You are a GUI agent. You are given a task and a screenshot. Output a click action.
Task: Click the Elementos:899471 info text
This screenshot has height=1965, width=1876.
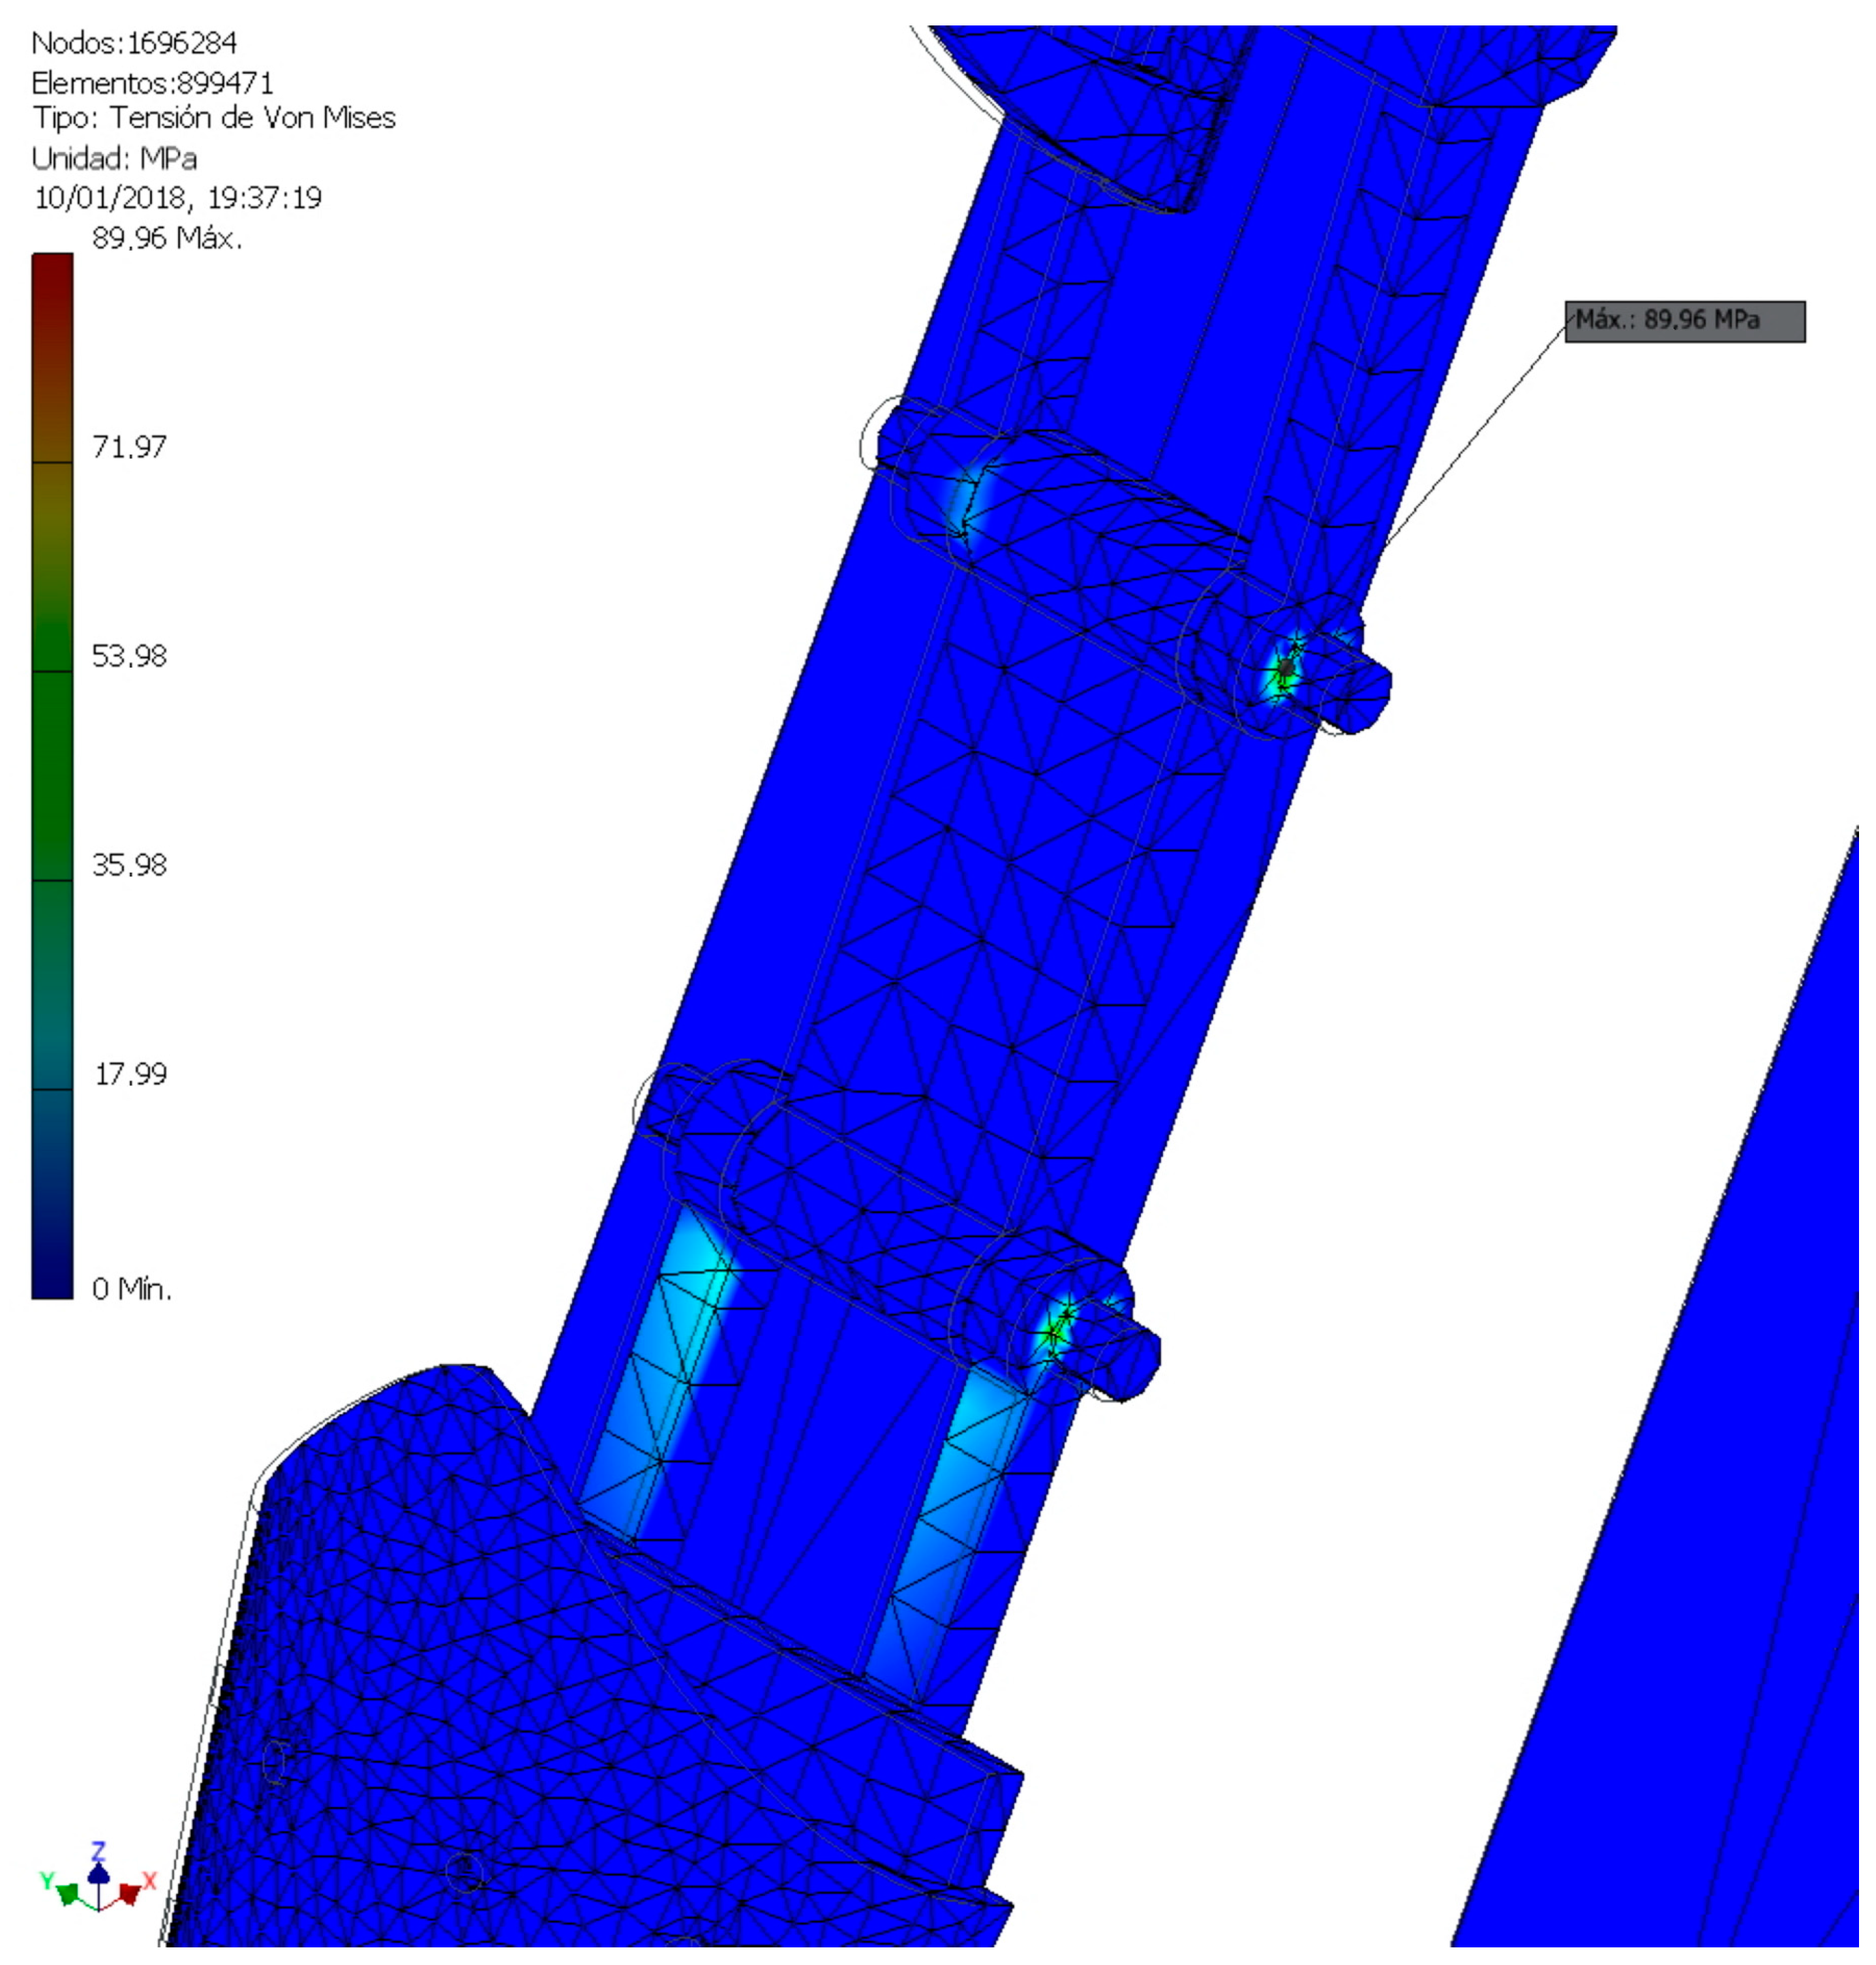[x=153, y=83]
